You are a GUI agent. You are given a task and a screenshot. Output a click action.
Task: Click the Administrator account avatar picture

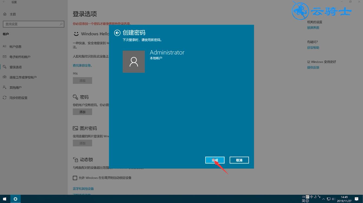[x=134, y=62]
